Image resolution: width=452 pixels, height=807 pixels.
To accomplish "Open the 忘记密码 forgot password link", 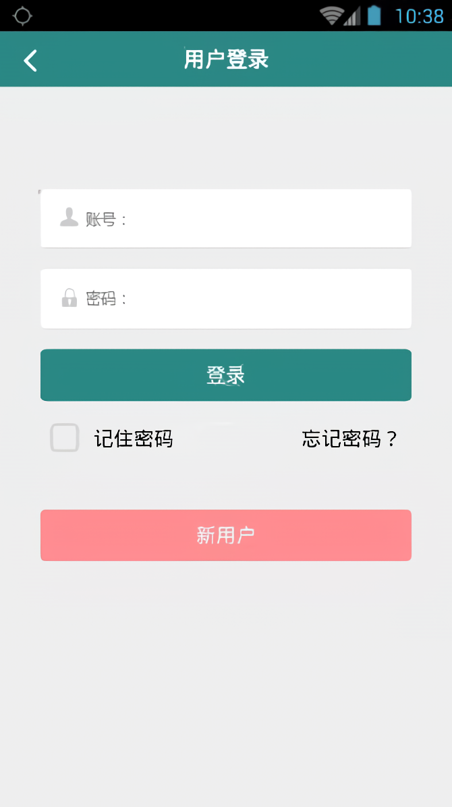I will coord(348,438).
